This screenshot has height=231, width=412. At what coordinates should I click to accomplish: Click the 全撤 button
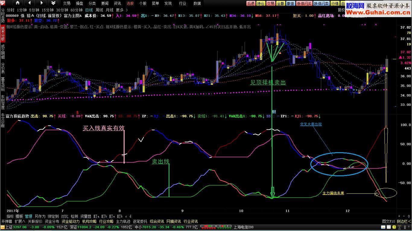[x=280, y=3]
